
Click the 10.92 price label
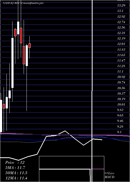coord(121,77)
